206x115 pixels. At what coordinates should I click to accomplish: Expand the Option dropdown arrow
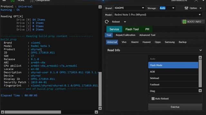click(x=201, y=8)
